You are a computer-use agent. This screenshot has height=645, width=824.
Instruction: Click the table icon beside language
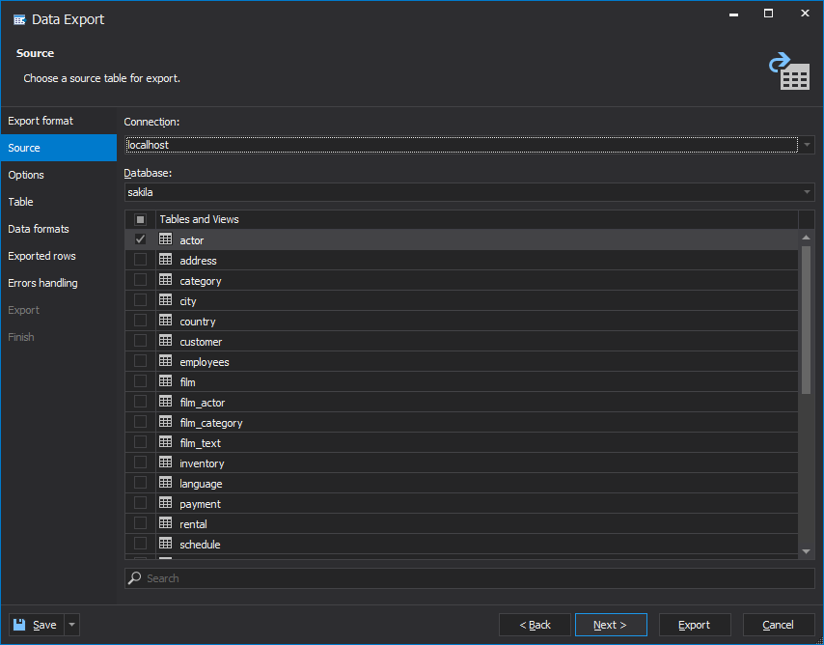coord(166,483)
